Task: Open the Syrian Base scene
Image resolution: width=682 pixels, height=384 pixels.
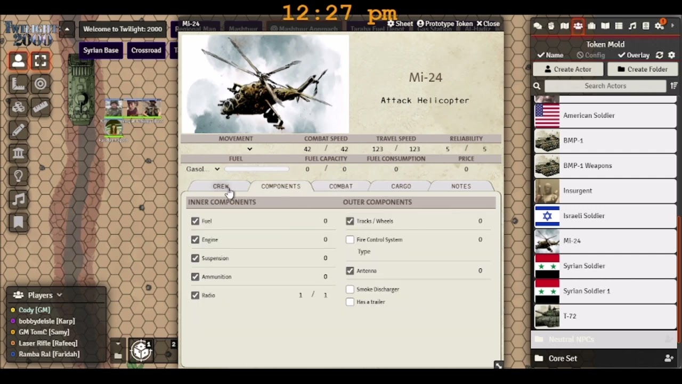Action: 101,50
